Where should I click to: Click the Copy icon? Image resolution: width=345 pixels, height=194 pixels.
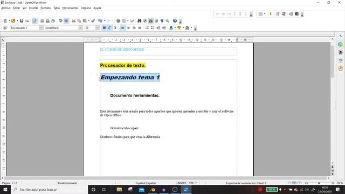click(x=79, y=20)
